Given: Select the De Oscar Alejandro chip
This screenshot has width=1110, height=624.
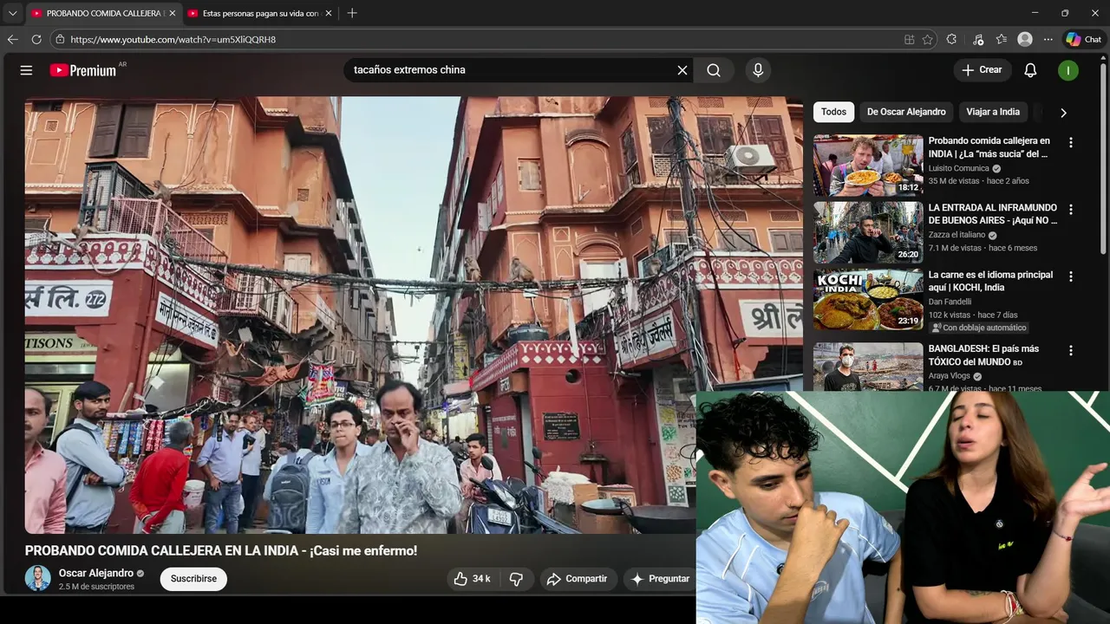Looking at the screenshot, I should pos(906,112).
